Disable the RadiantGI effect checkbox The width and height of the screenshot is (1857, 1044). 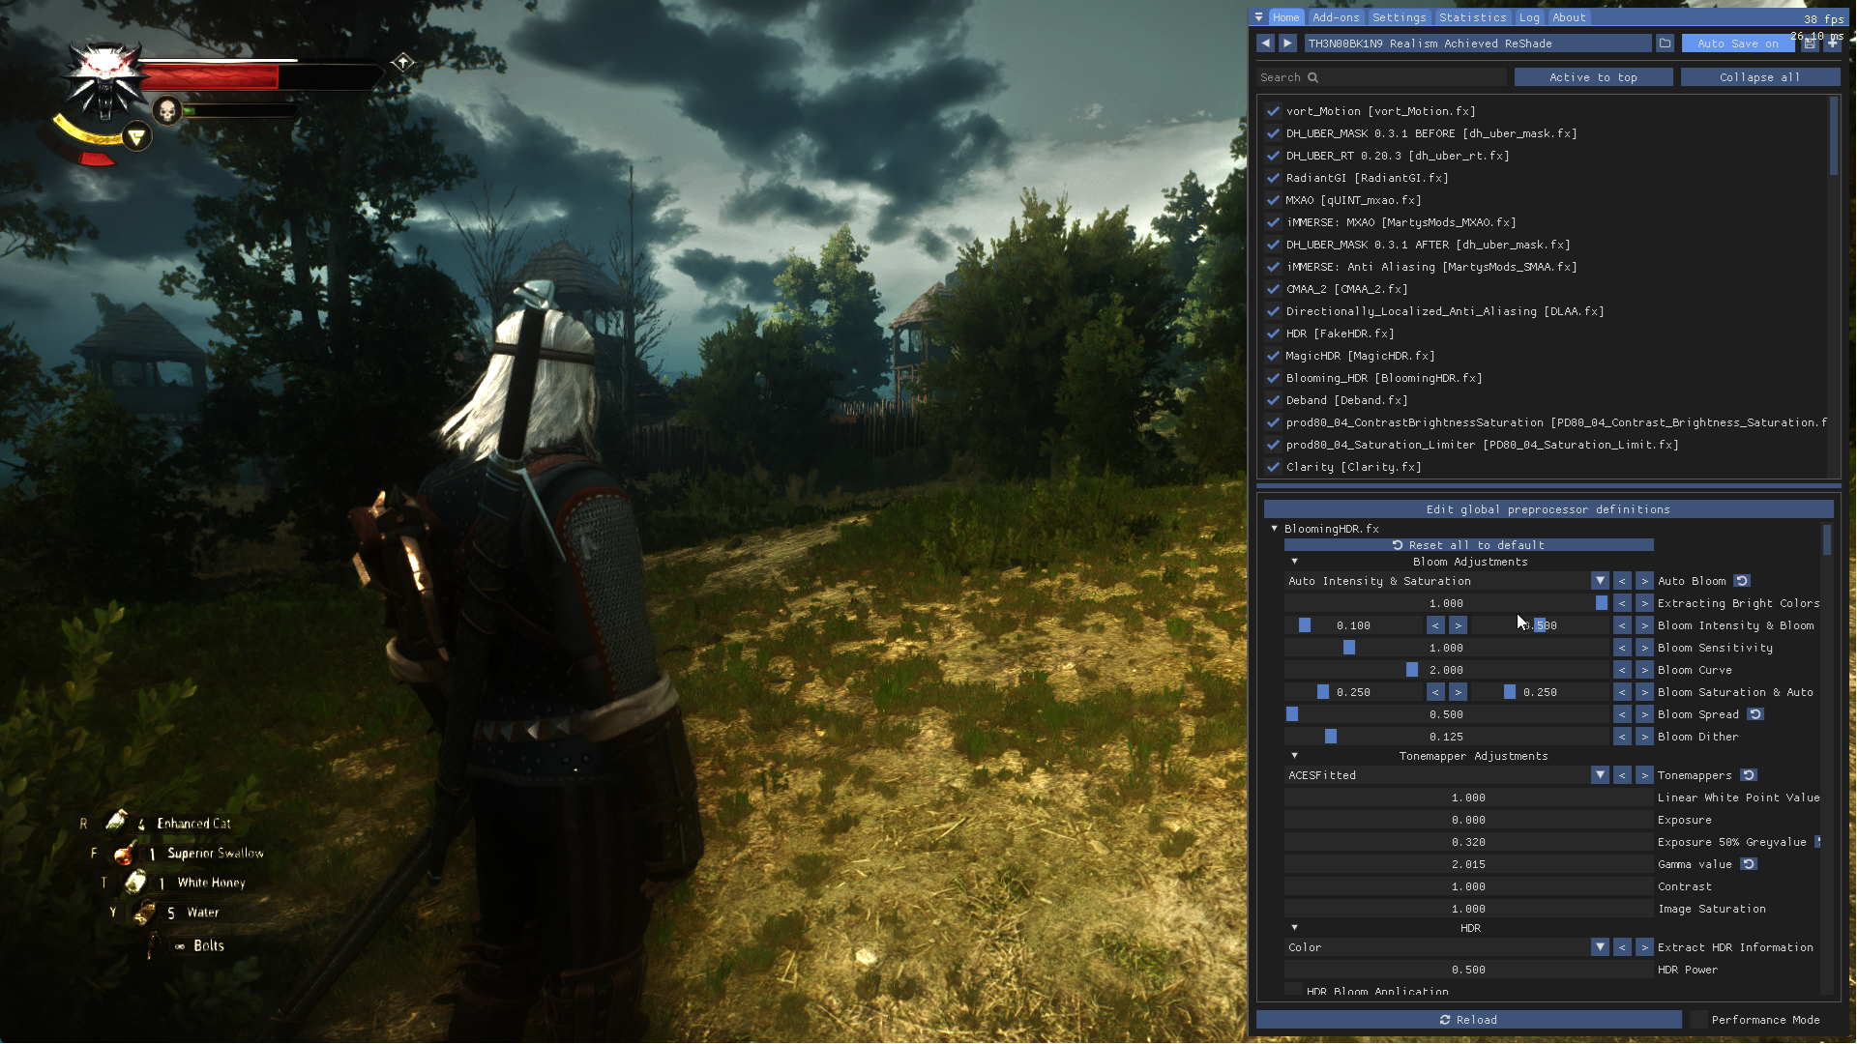1273,178
